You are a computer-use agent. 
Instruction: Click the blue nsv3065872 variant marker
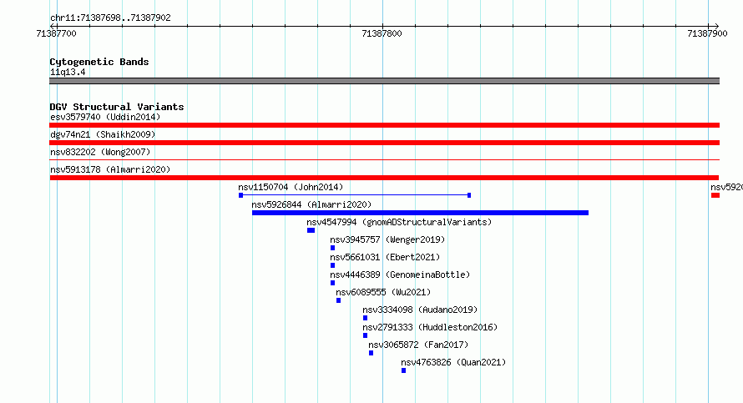[371, 353]
